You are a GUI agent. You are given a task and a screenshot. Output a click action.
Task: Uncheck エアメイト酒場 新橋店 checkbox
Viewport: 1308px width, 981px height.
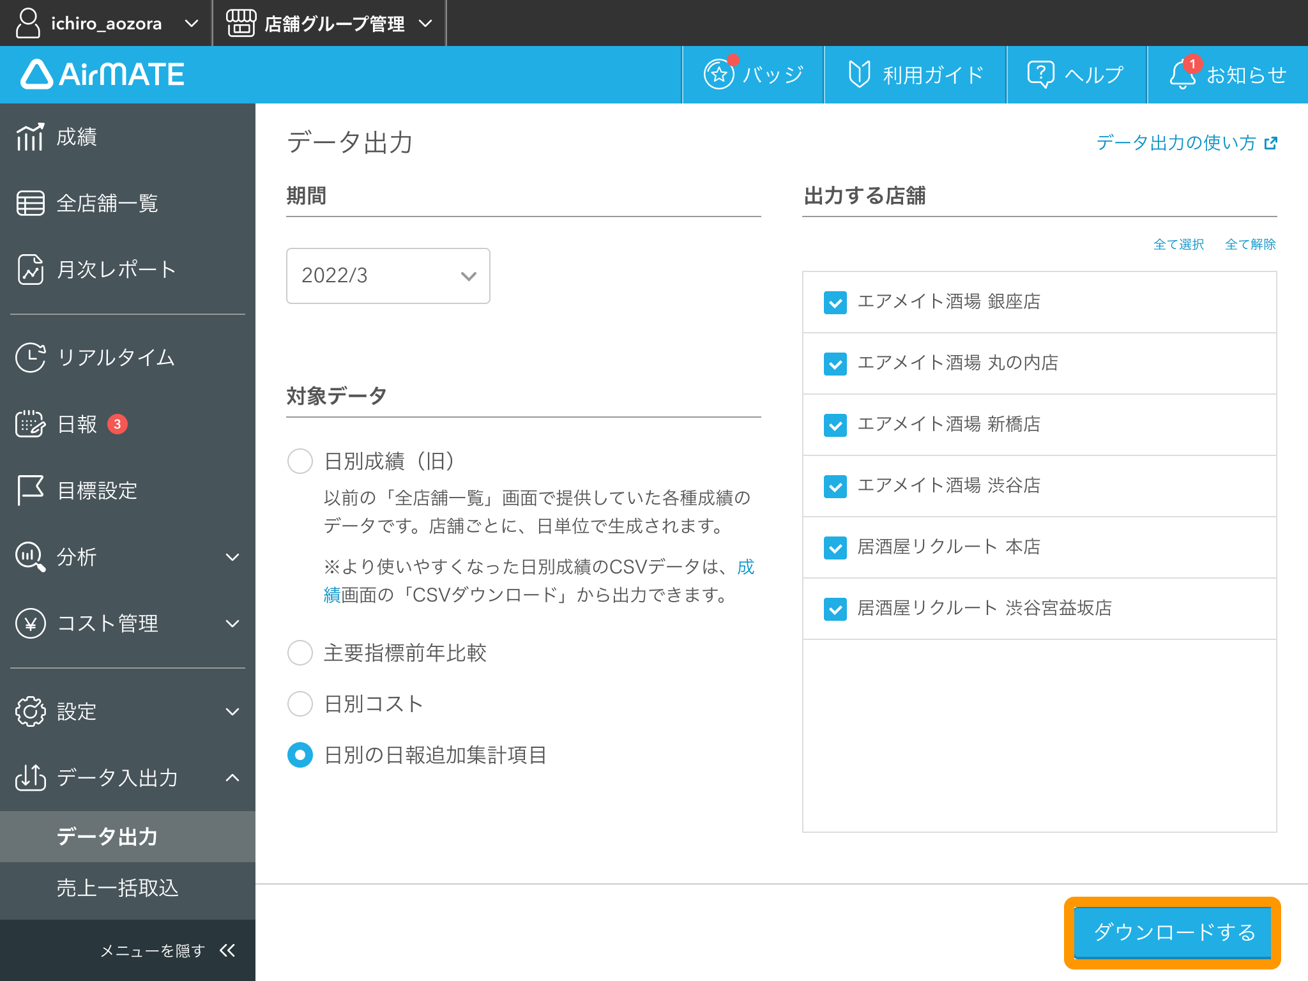835,425
